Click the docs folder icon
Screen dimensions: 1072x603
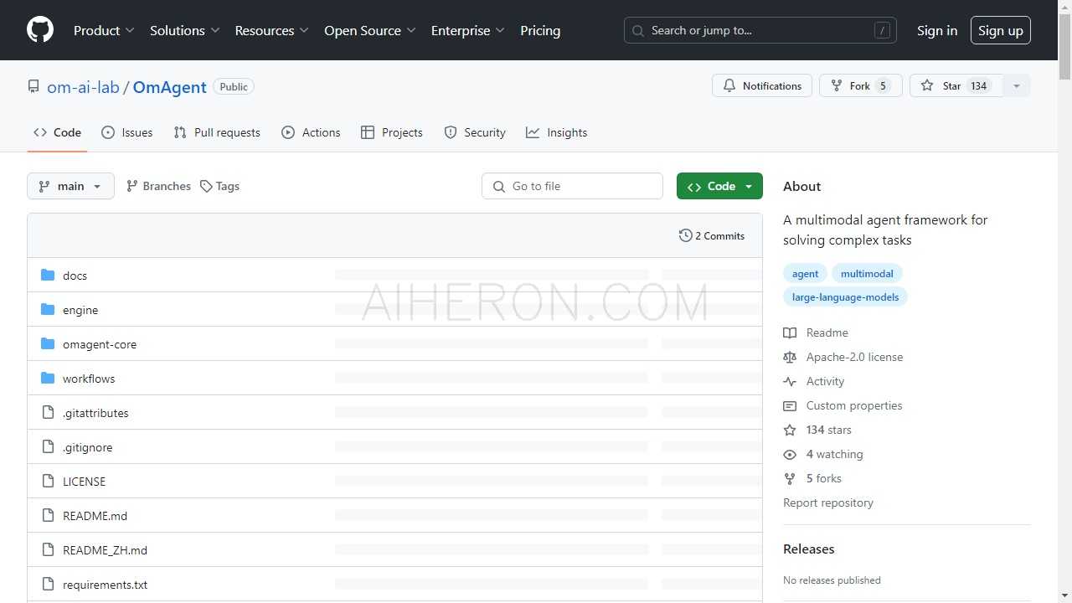coord(48,276)
